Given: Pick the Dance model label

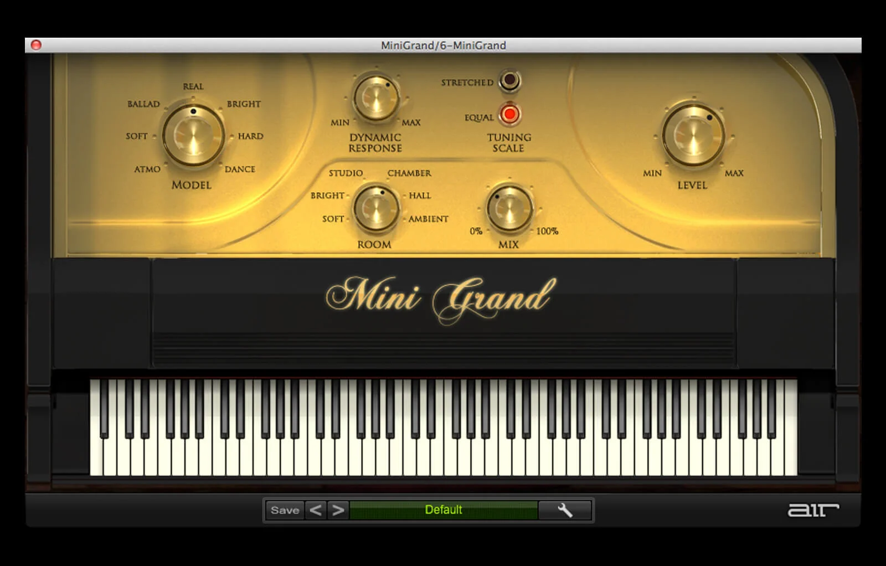Looking at the screenshot, I should tap(240, 169).
